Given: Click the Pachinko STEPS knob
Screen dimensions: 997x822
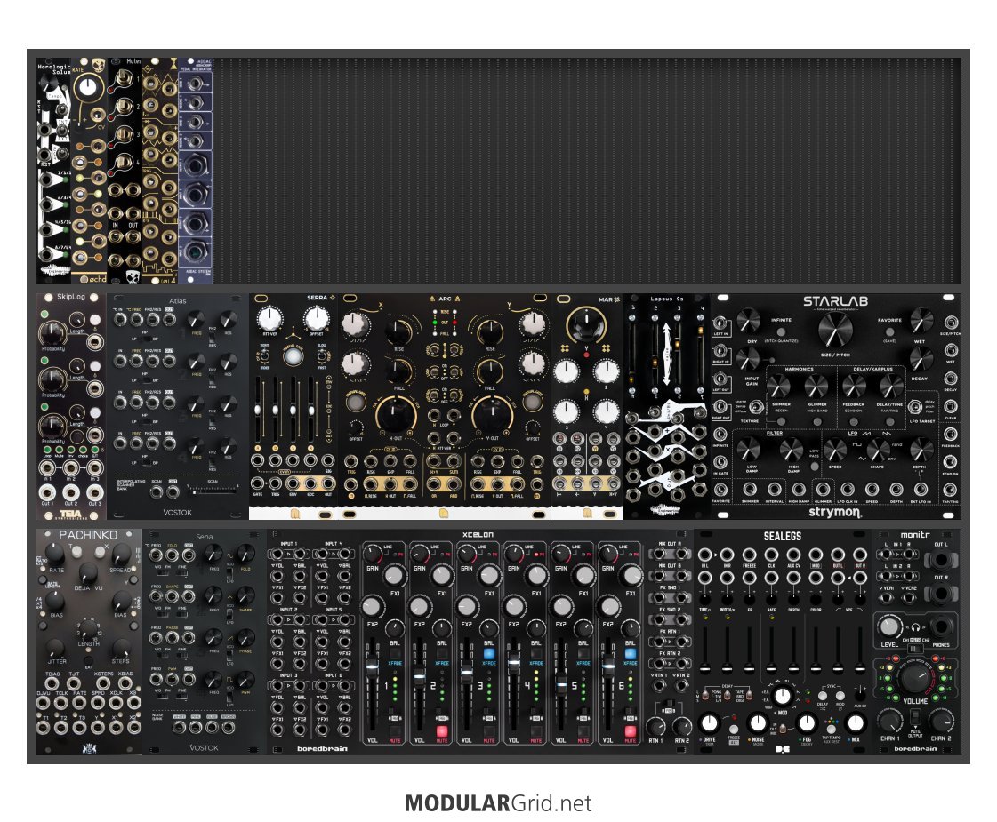Looking at the screenshot, I should click(x=121, y=648).
